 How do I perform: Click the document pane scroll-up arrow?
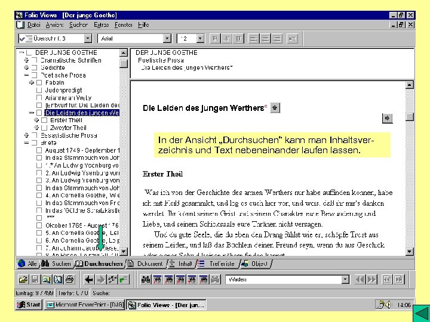point(409,85)
